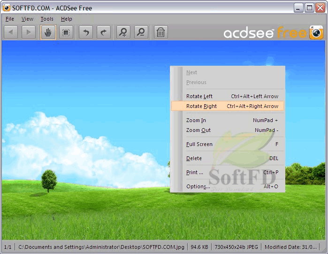This screenshot has height=254, width=328.
Task: Select Zoom Out in the context menu
Action: click(x=228, y=130)
